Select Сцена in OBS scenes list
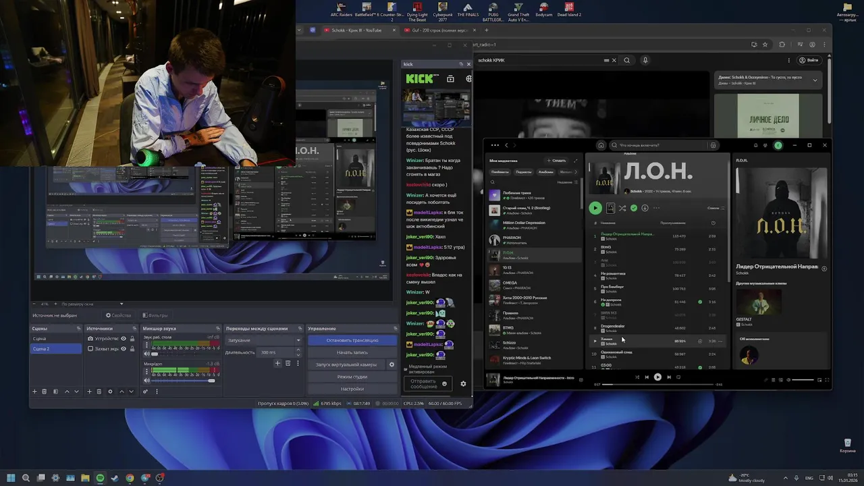The height and width of the screenshot is (486, 864). coord(56,339)
